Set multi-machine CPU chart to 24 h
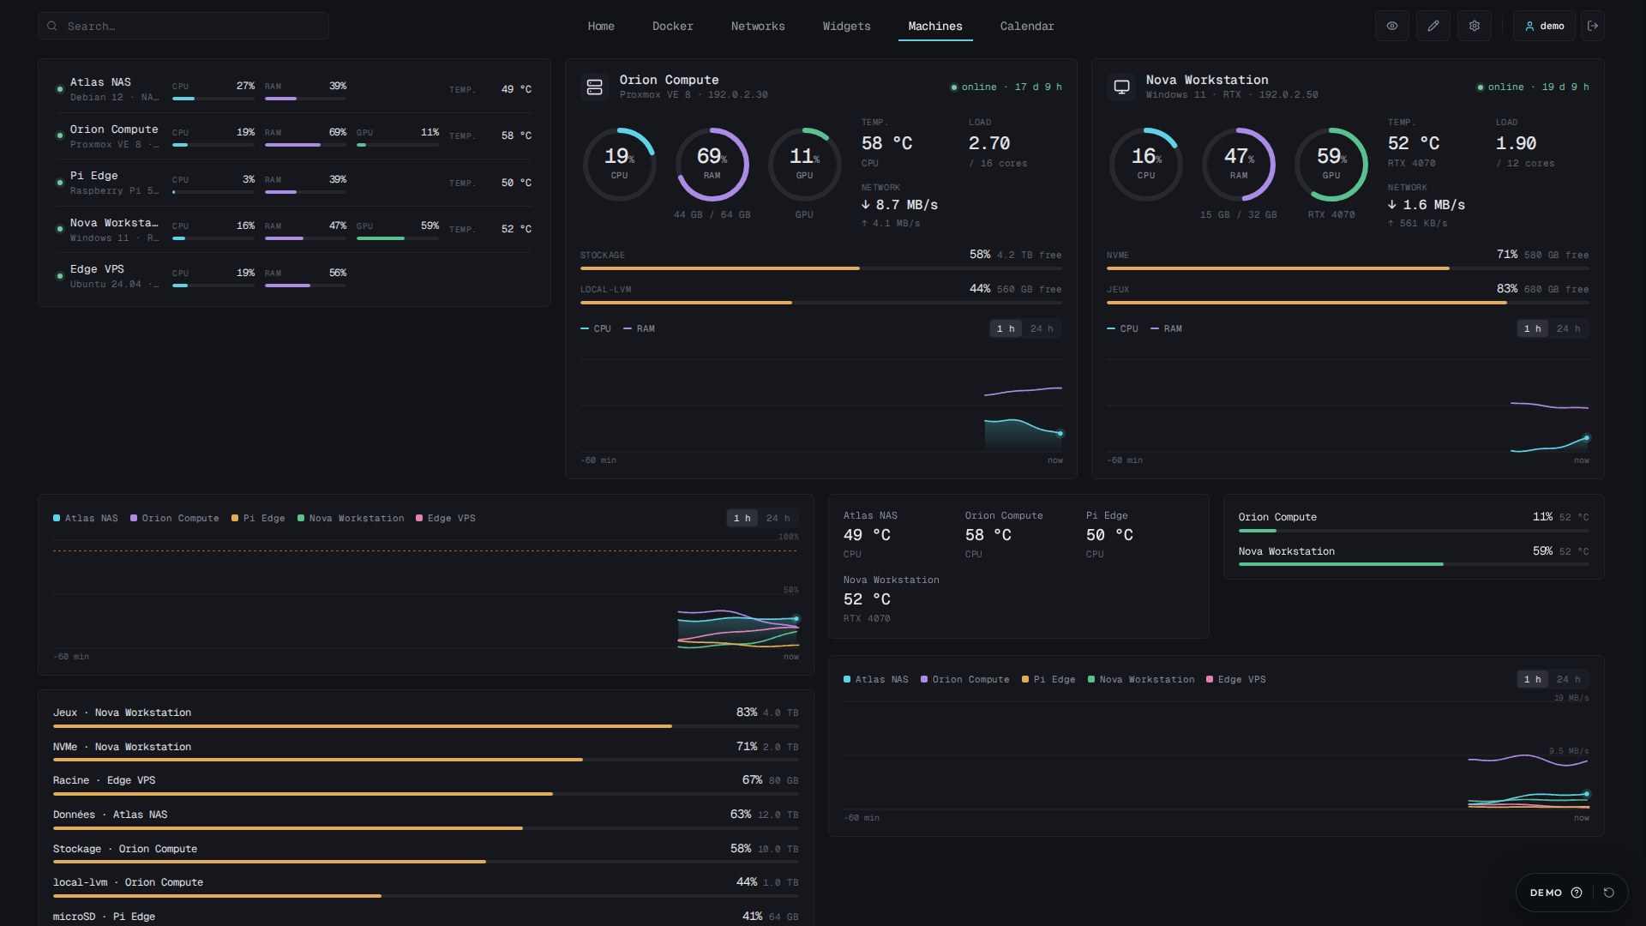The image size is (1646, 926). [x=778, y=518]
